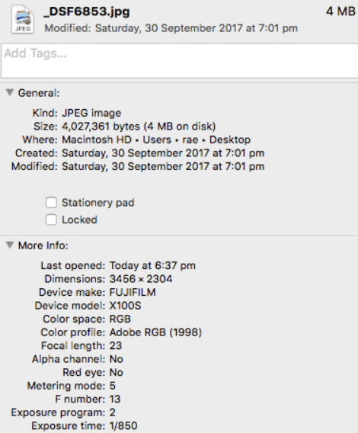Click the 4 MB size label at top
Viewport: 358px width, 433px height.
pyautogui.click(x=340, y=11)
